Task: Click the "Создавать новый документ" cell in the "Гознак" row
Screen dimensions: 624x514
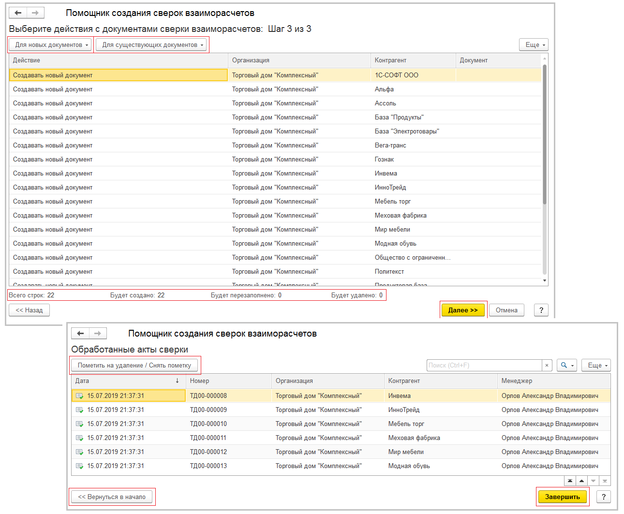Action: coord(119,160)
